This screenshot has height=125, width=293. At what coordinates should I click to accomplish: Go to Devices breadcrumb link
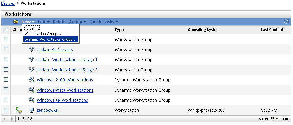click(8, 3)
